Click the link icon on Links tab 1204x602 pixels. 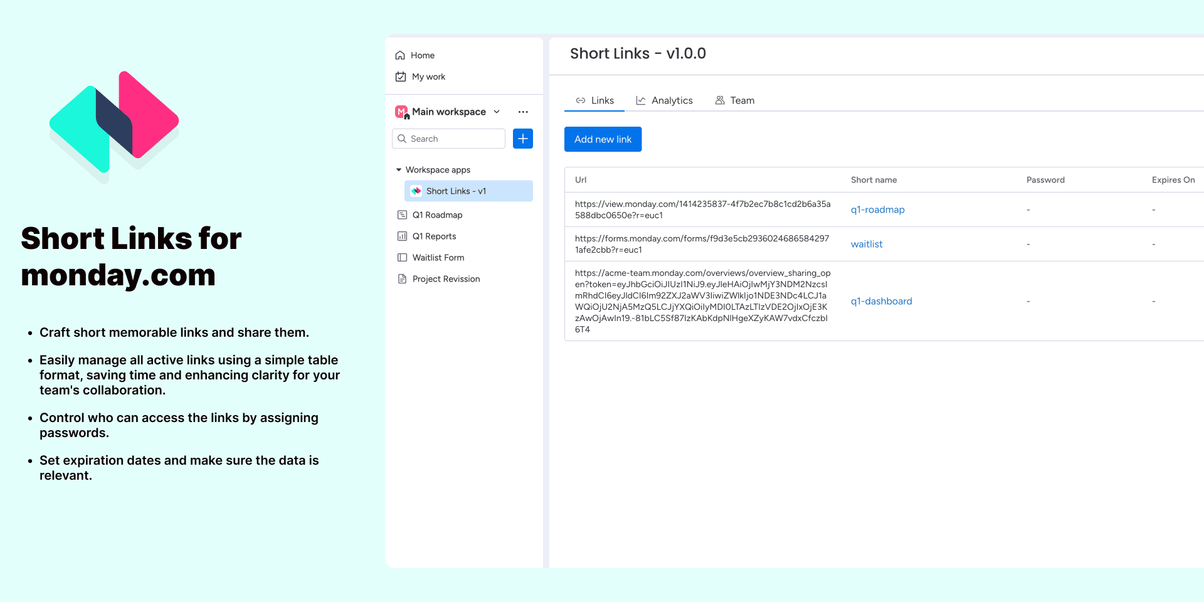[581, 100]
